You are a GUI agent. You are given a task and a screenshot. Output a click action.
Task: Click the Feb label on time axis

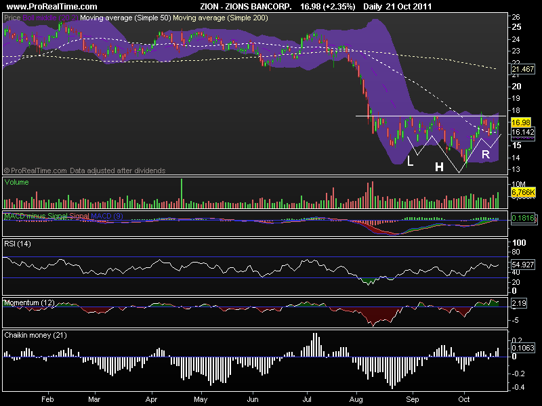coord(47,399)
